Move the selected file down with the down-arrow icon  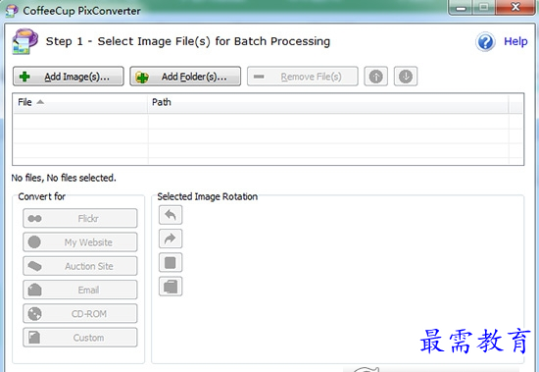[x=406, y=77]
